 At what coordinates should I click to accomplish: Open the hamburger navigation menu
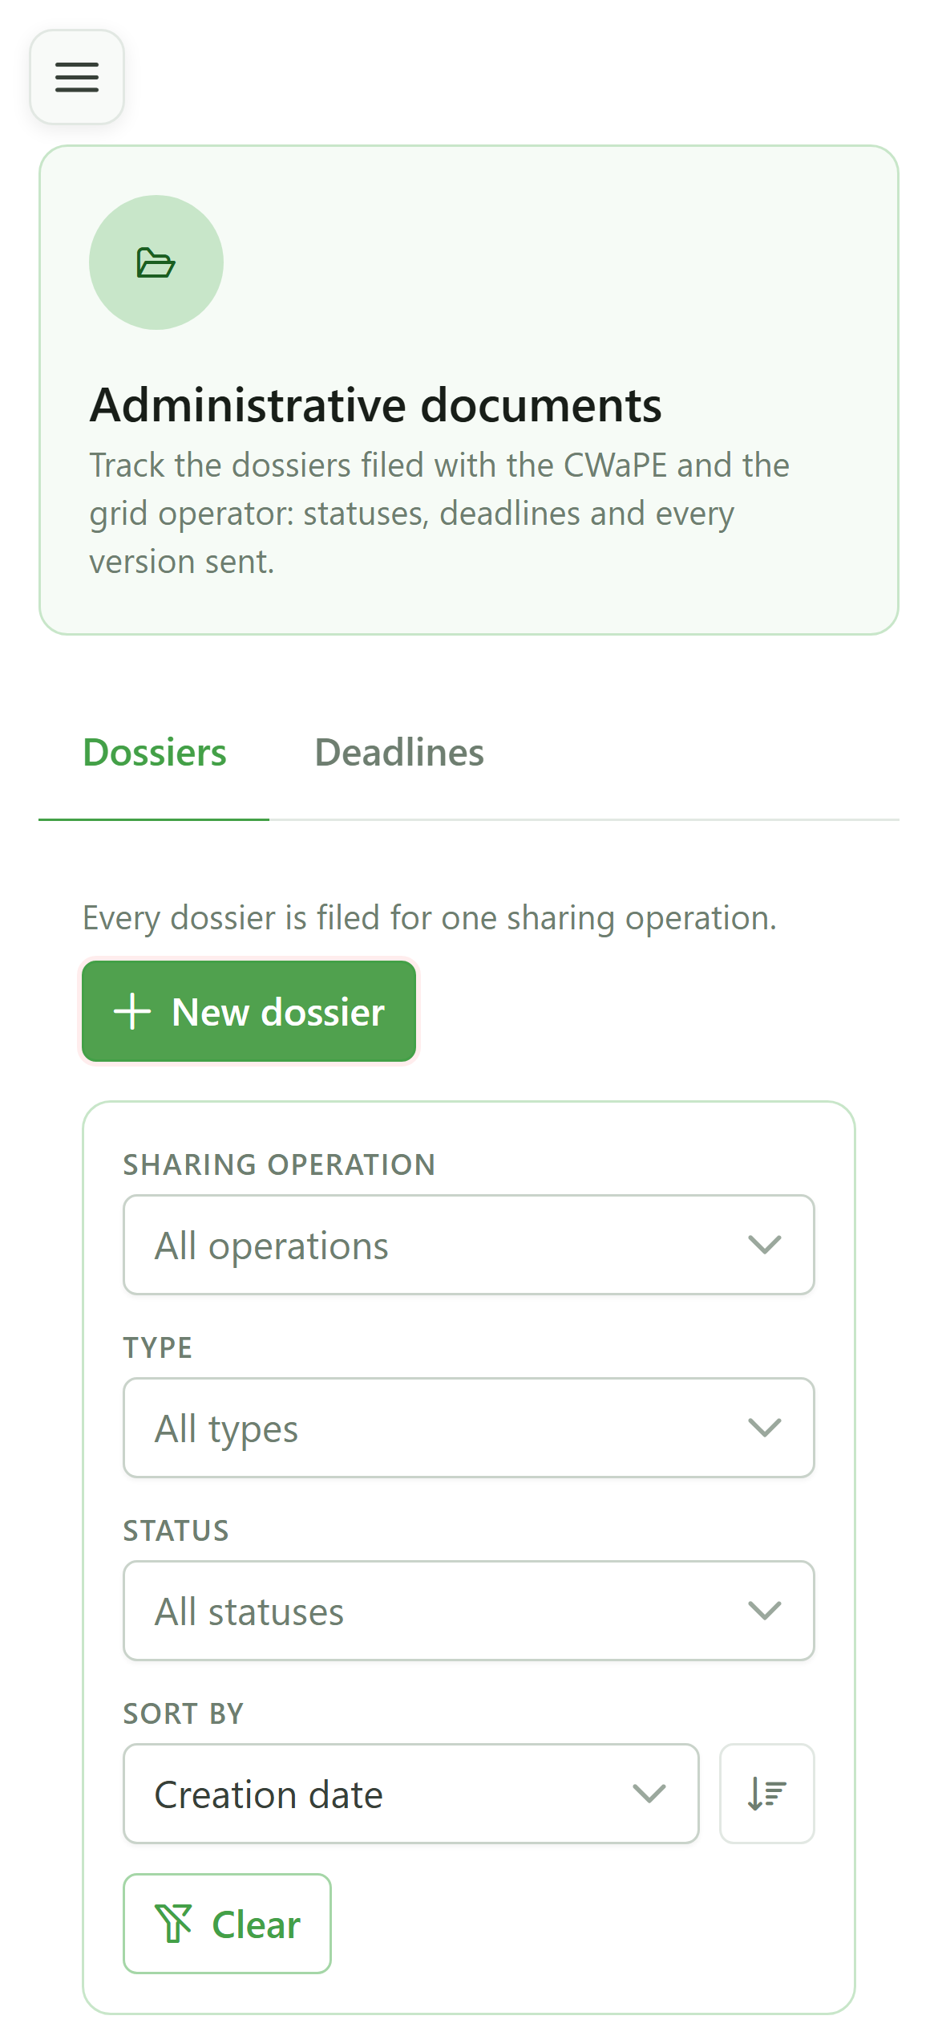(x=77, y=77)
